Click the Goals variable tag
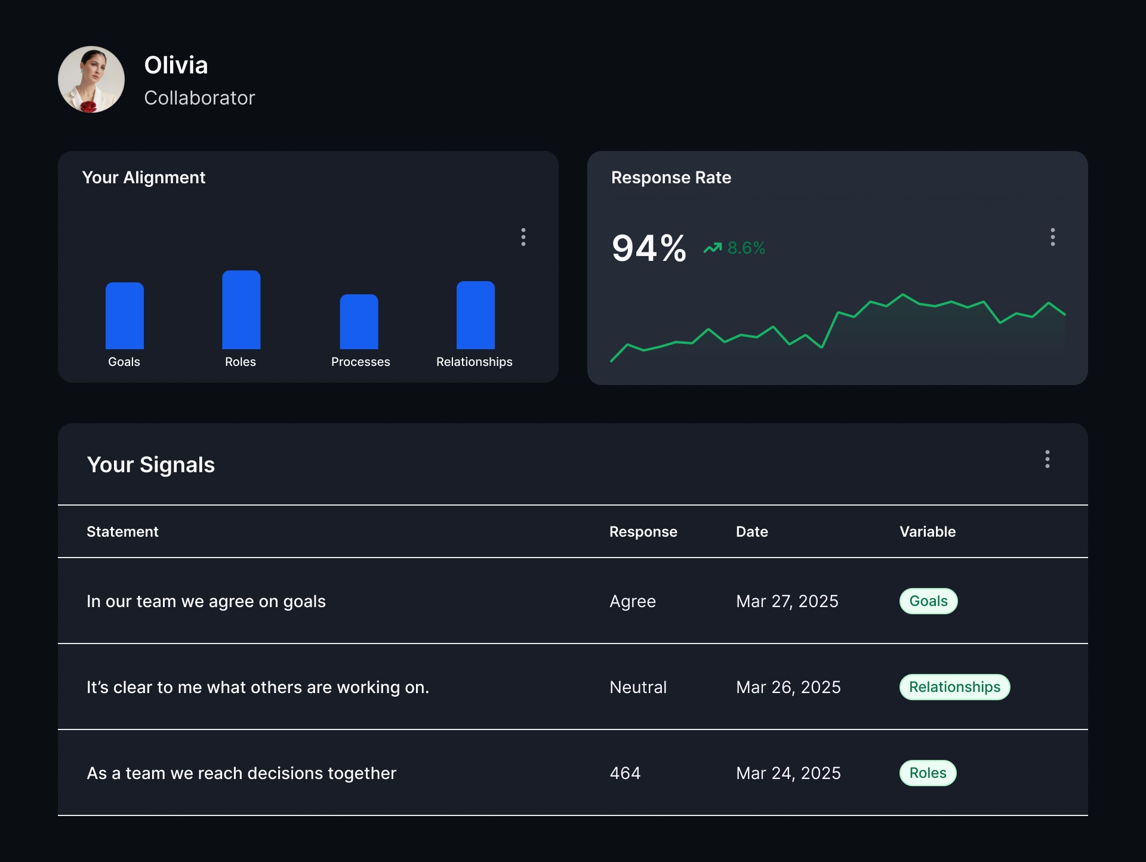Viewport: 1146px width, 862px height. click(x=928, y=601)
